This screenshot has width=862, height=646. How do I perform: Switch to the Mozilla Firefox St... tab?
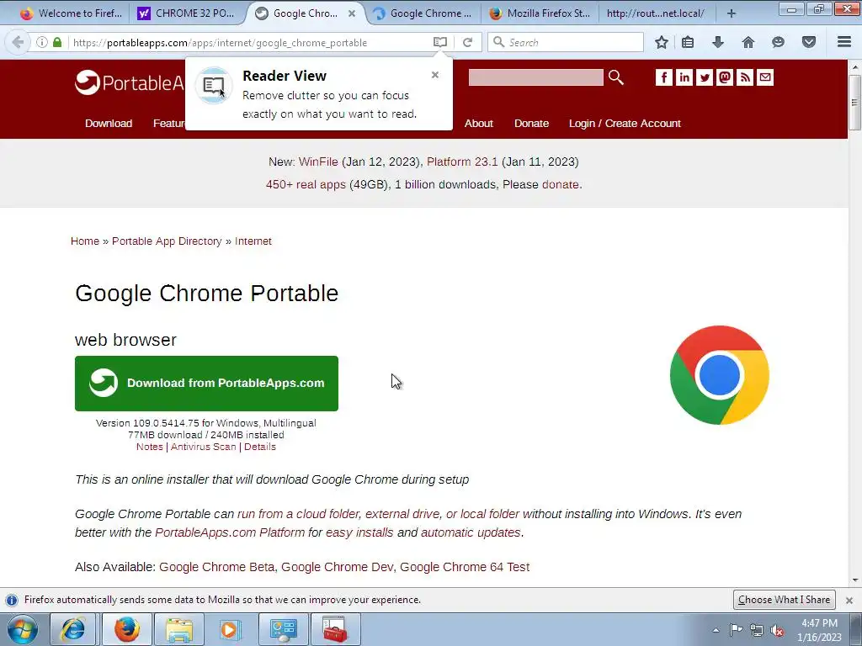point(540,13)
